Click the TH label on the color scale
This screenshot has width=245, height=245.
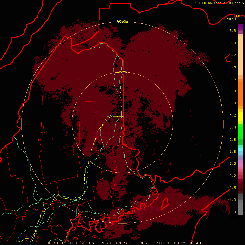(234, 212)
